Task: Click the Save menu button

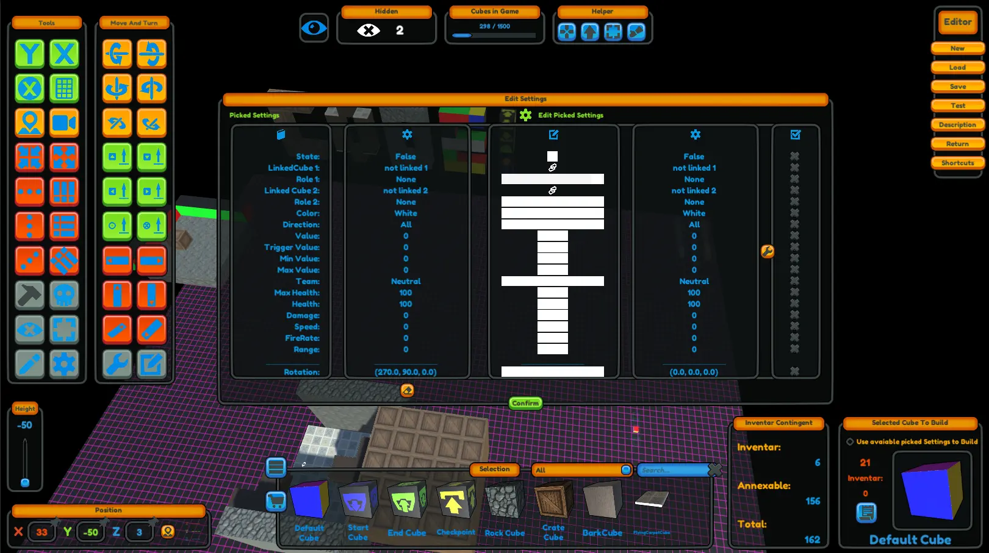Action: coord(957,87)
